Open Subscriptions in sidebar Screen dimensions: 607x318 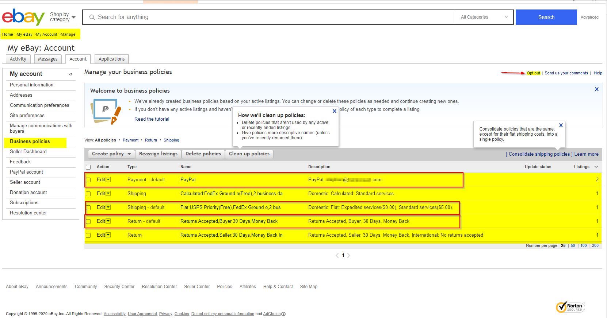pyautogui.click(x=24, y=203)
